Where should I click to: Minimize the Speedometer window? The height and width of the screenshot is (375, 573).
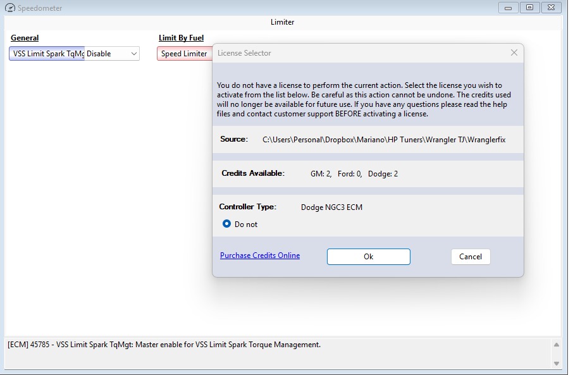click(508, 8)
